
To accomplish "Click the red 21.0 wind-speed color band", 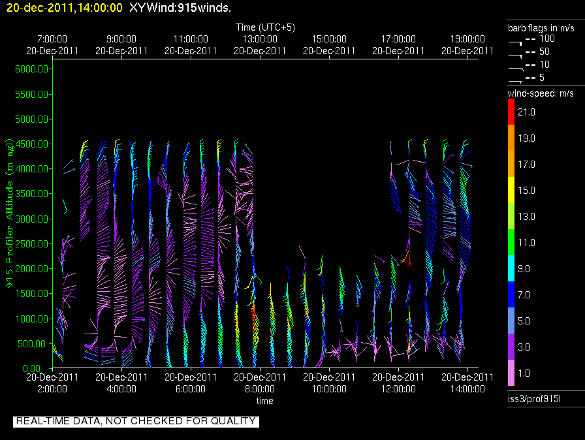I will [x=511, y=112].
